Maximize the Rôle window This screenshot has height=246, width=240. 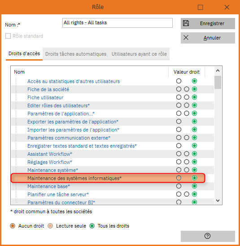[x=201, y=7]
